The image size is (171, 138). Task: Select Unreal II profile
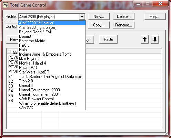tap(52, 85)
